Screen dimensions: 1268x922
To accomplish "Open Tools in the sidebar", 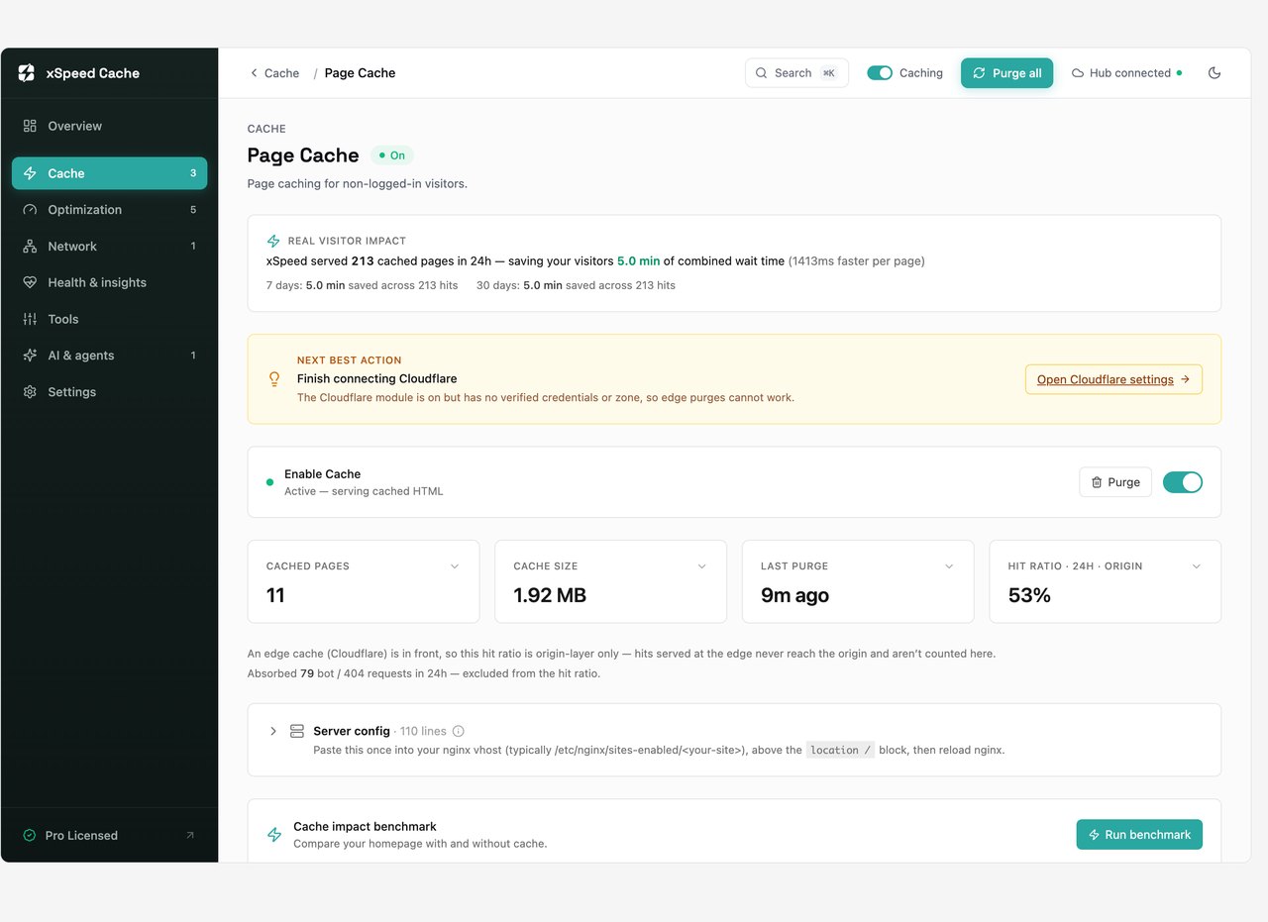I will 109,319.
